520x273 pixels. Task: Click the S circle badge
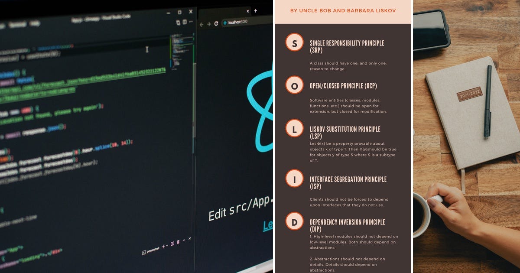295,42
